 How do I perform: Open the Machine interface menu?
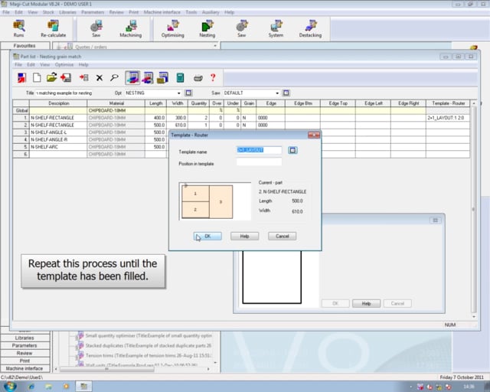[162, 12]
